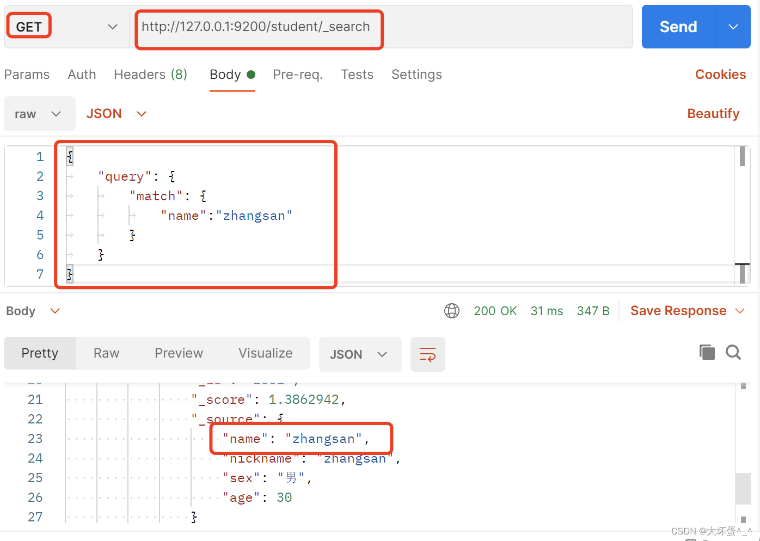The image size is (760, 541).
Task: Open the Pre-req. tab
Action: click(x=298, y=75)
